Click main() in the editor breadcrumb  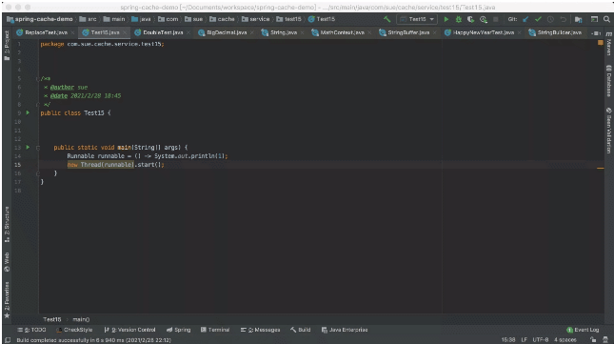coord(81,320)
